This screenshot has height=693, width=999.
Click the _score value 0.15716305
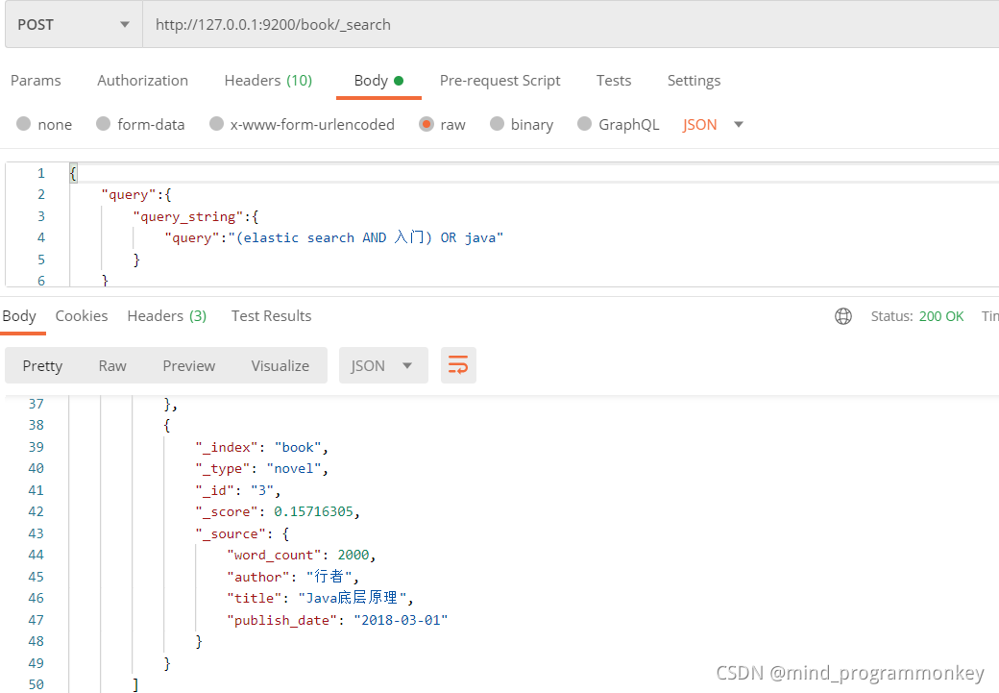313,512
